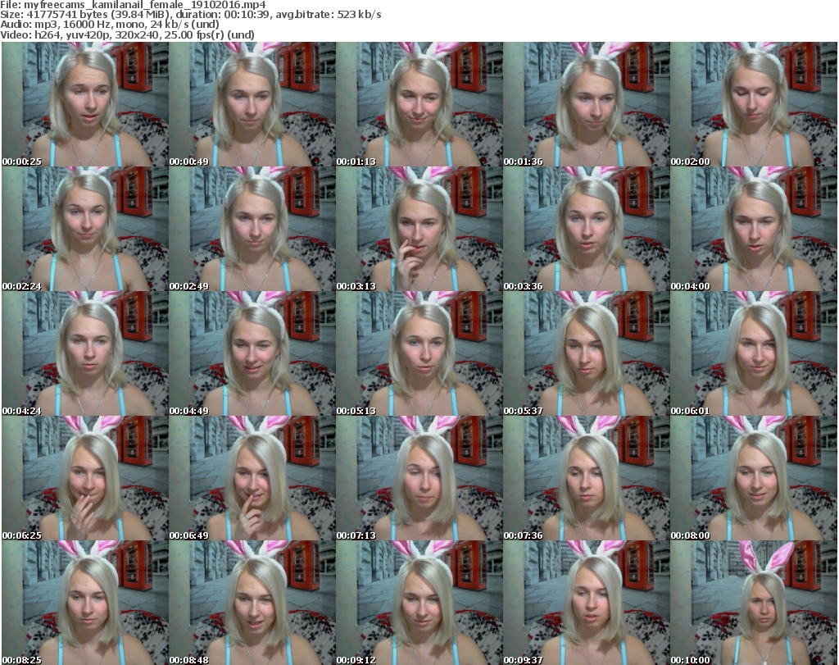Screen dimensions: 839x665
Task: Open the thumbnail frame stamped 00:02:24
Action: (x=85, y=229)
